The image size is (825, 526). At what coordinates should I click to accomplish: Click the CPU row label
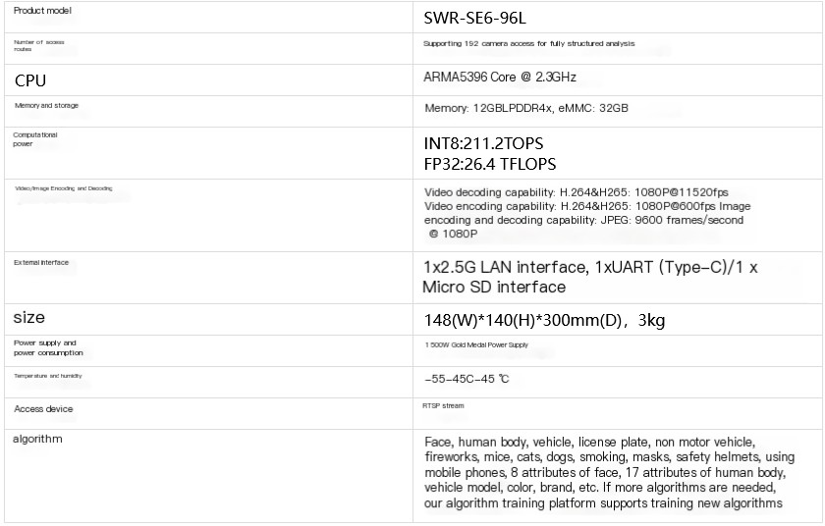pyautogui.click(x=30, y=80)
